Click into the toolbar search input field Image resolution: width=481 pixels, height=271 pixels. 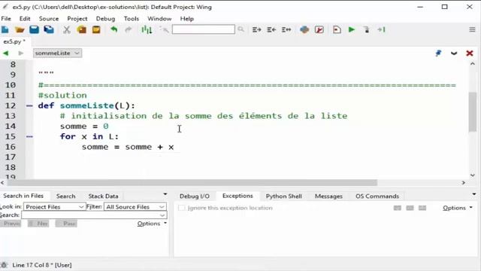tap(204, 29)
